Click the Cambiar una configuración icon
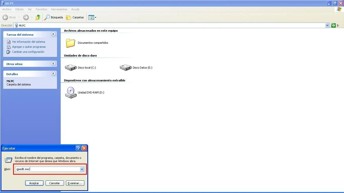This screenshot has width=344, height=193. coord(9,52)
